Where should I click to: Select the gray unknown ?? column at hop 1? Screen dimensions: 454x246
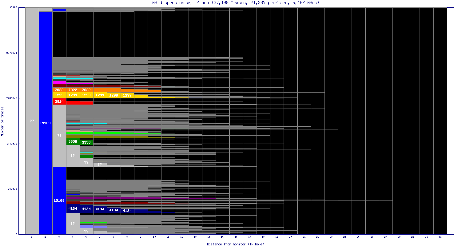pyautogui.click(x=32, y=121)
